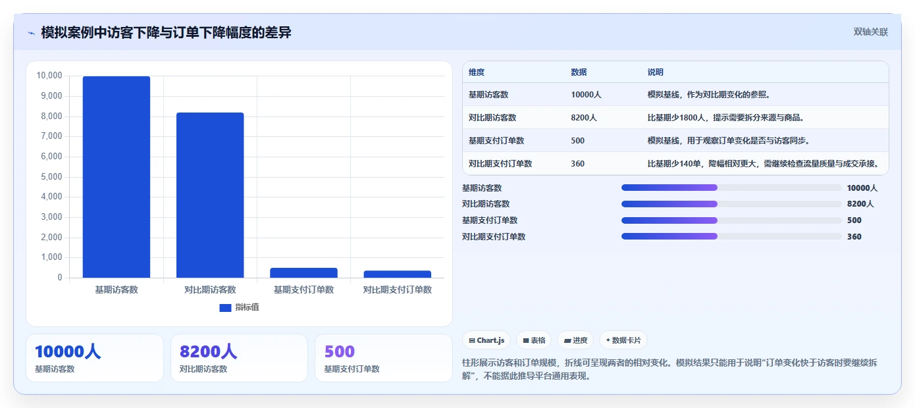Select the 10000人 cell in the table
915x408 pixels.
586,95
